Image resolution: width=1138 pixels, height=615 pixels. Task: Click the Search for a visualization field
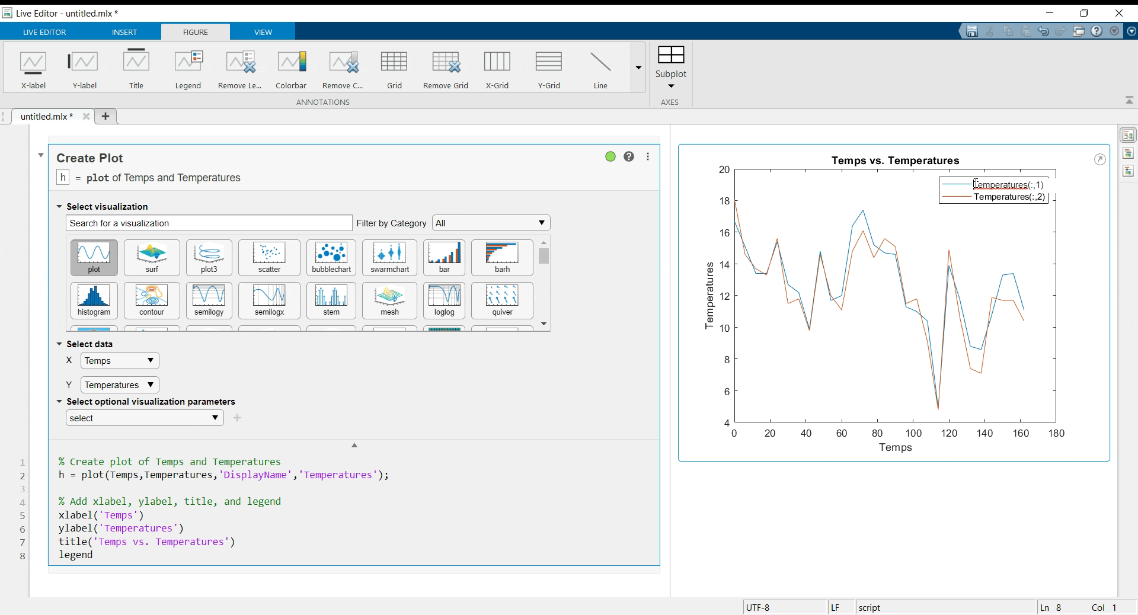[x=209, y=223]
